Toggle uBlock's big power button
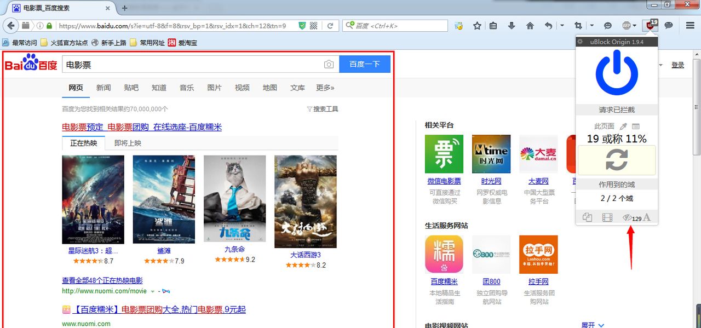701x328 pixels. click(617, 74)
